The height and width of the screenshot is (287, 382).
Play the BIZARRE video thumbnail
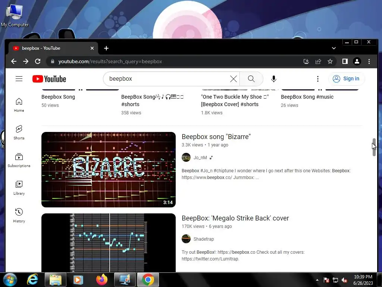click(x=109, y=170)
